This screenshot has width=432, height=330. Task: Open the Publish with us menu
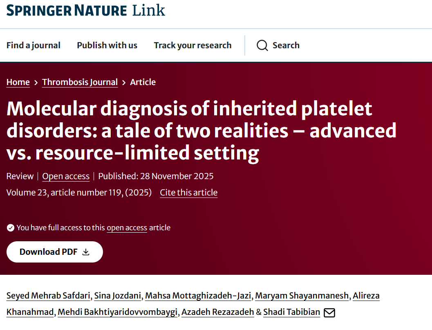(x=107, y=45)
